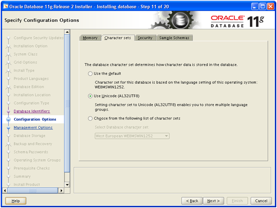Image resolution: width=277 pixels, height=208 pixels.
Task: Select the Use the default radio button
Action: pyautogui.click(x=90, y=74)
